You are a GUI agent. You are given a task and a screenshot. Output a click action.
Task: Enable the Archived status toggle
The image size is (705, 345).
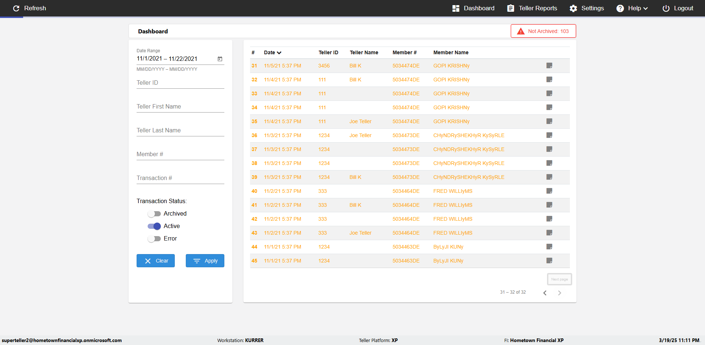(x=154, y=214)
